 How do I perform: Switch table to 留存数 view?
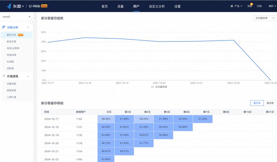tap(270, 103)
